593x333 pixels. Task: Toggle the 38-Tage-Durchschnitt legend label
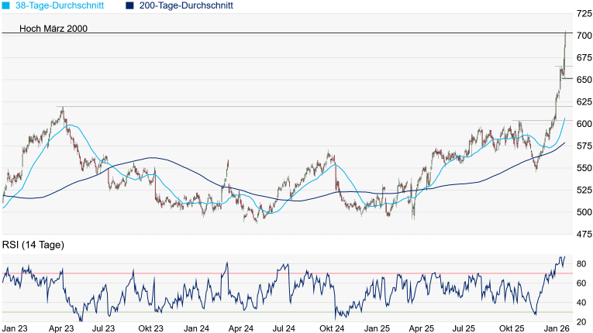(x=64, y=5)
